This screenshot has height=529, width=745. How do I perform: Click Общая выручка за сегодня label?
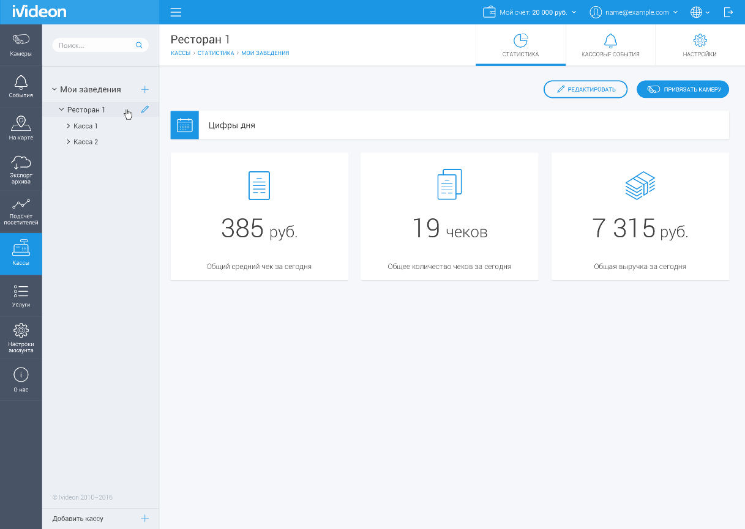(x=640, y=267)
